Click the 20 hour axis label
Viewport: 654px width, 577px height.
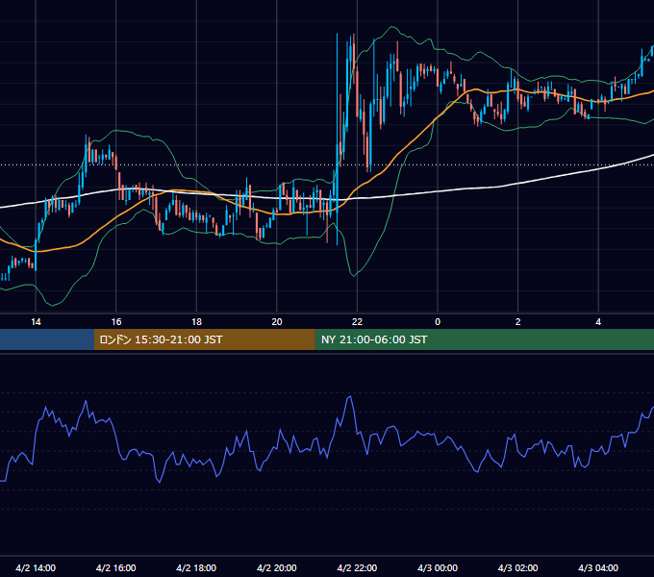(x=277, y=322)
